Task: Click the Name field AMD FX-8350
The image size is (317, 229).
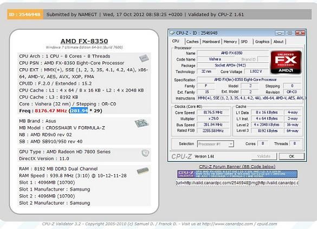Action: (x=232, y=53)
